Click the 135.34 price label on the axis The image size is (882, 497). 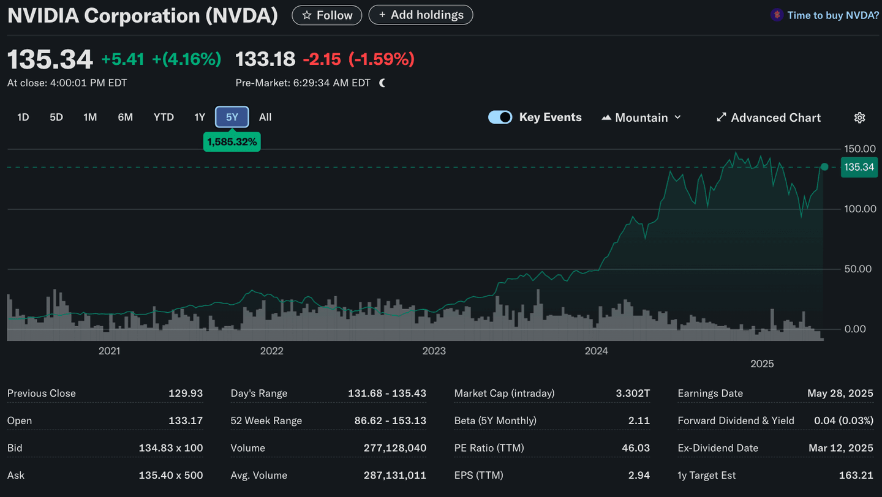[x=859, y=166]
